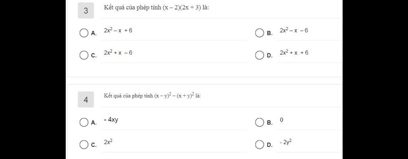This screenshot has height=159, width=408.
Task: Select radio button B for question 4
Action: [x=259, y=123]
